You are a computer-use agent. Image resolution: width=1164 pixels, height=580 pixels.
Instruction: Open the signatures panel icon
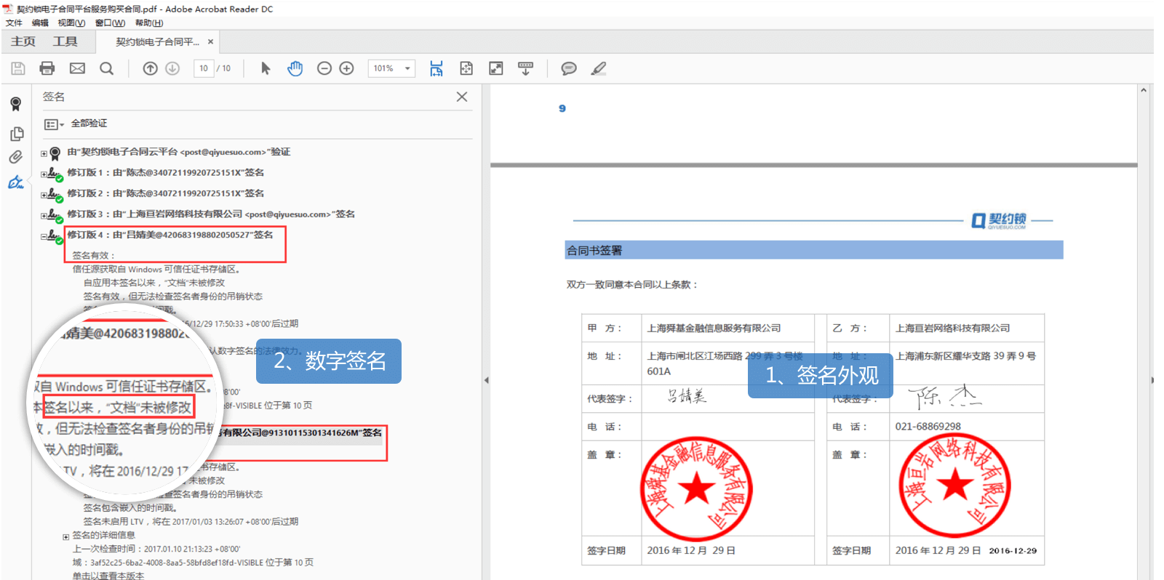coord(16,182)
